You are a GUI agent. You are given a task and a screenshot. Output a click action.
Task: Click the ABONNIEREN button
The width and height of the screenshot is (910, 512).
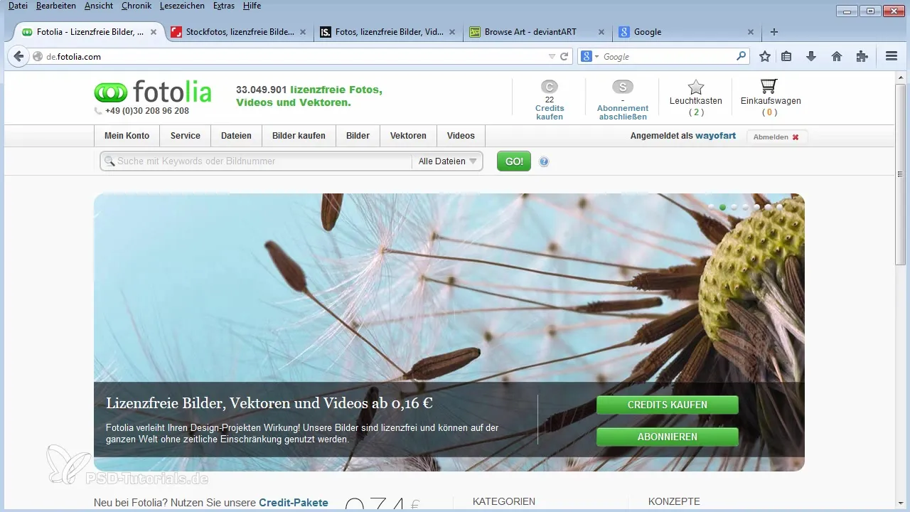667,437
